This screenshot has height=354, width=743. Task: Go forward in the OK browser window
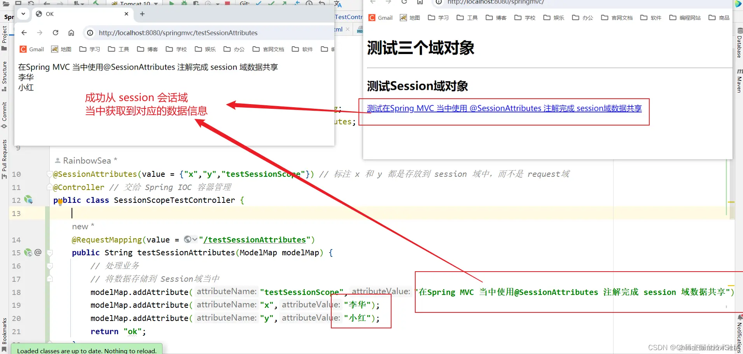click(x=40, y=33)
